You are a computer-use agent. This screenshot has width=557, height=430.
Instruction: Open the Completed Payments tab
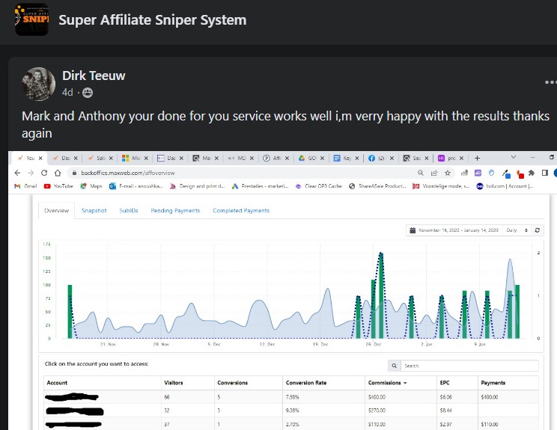(x=241, y=211)
